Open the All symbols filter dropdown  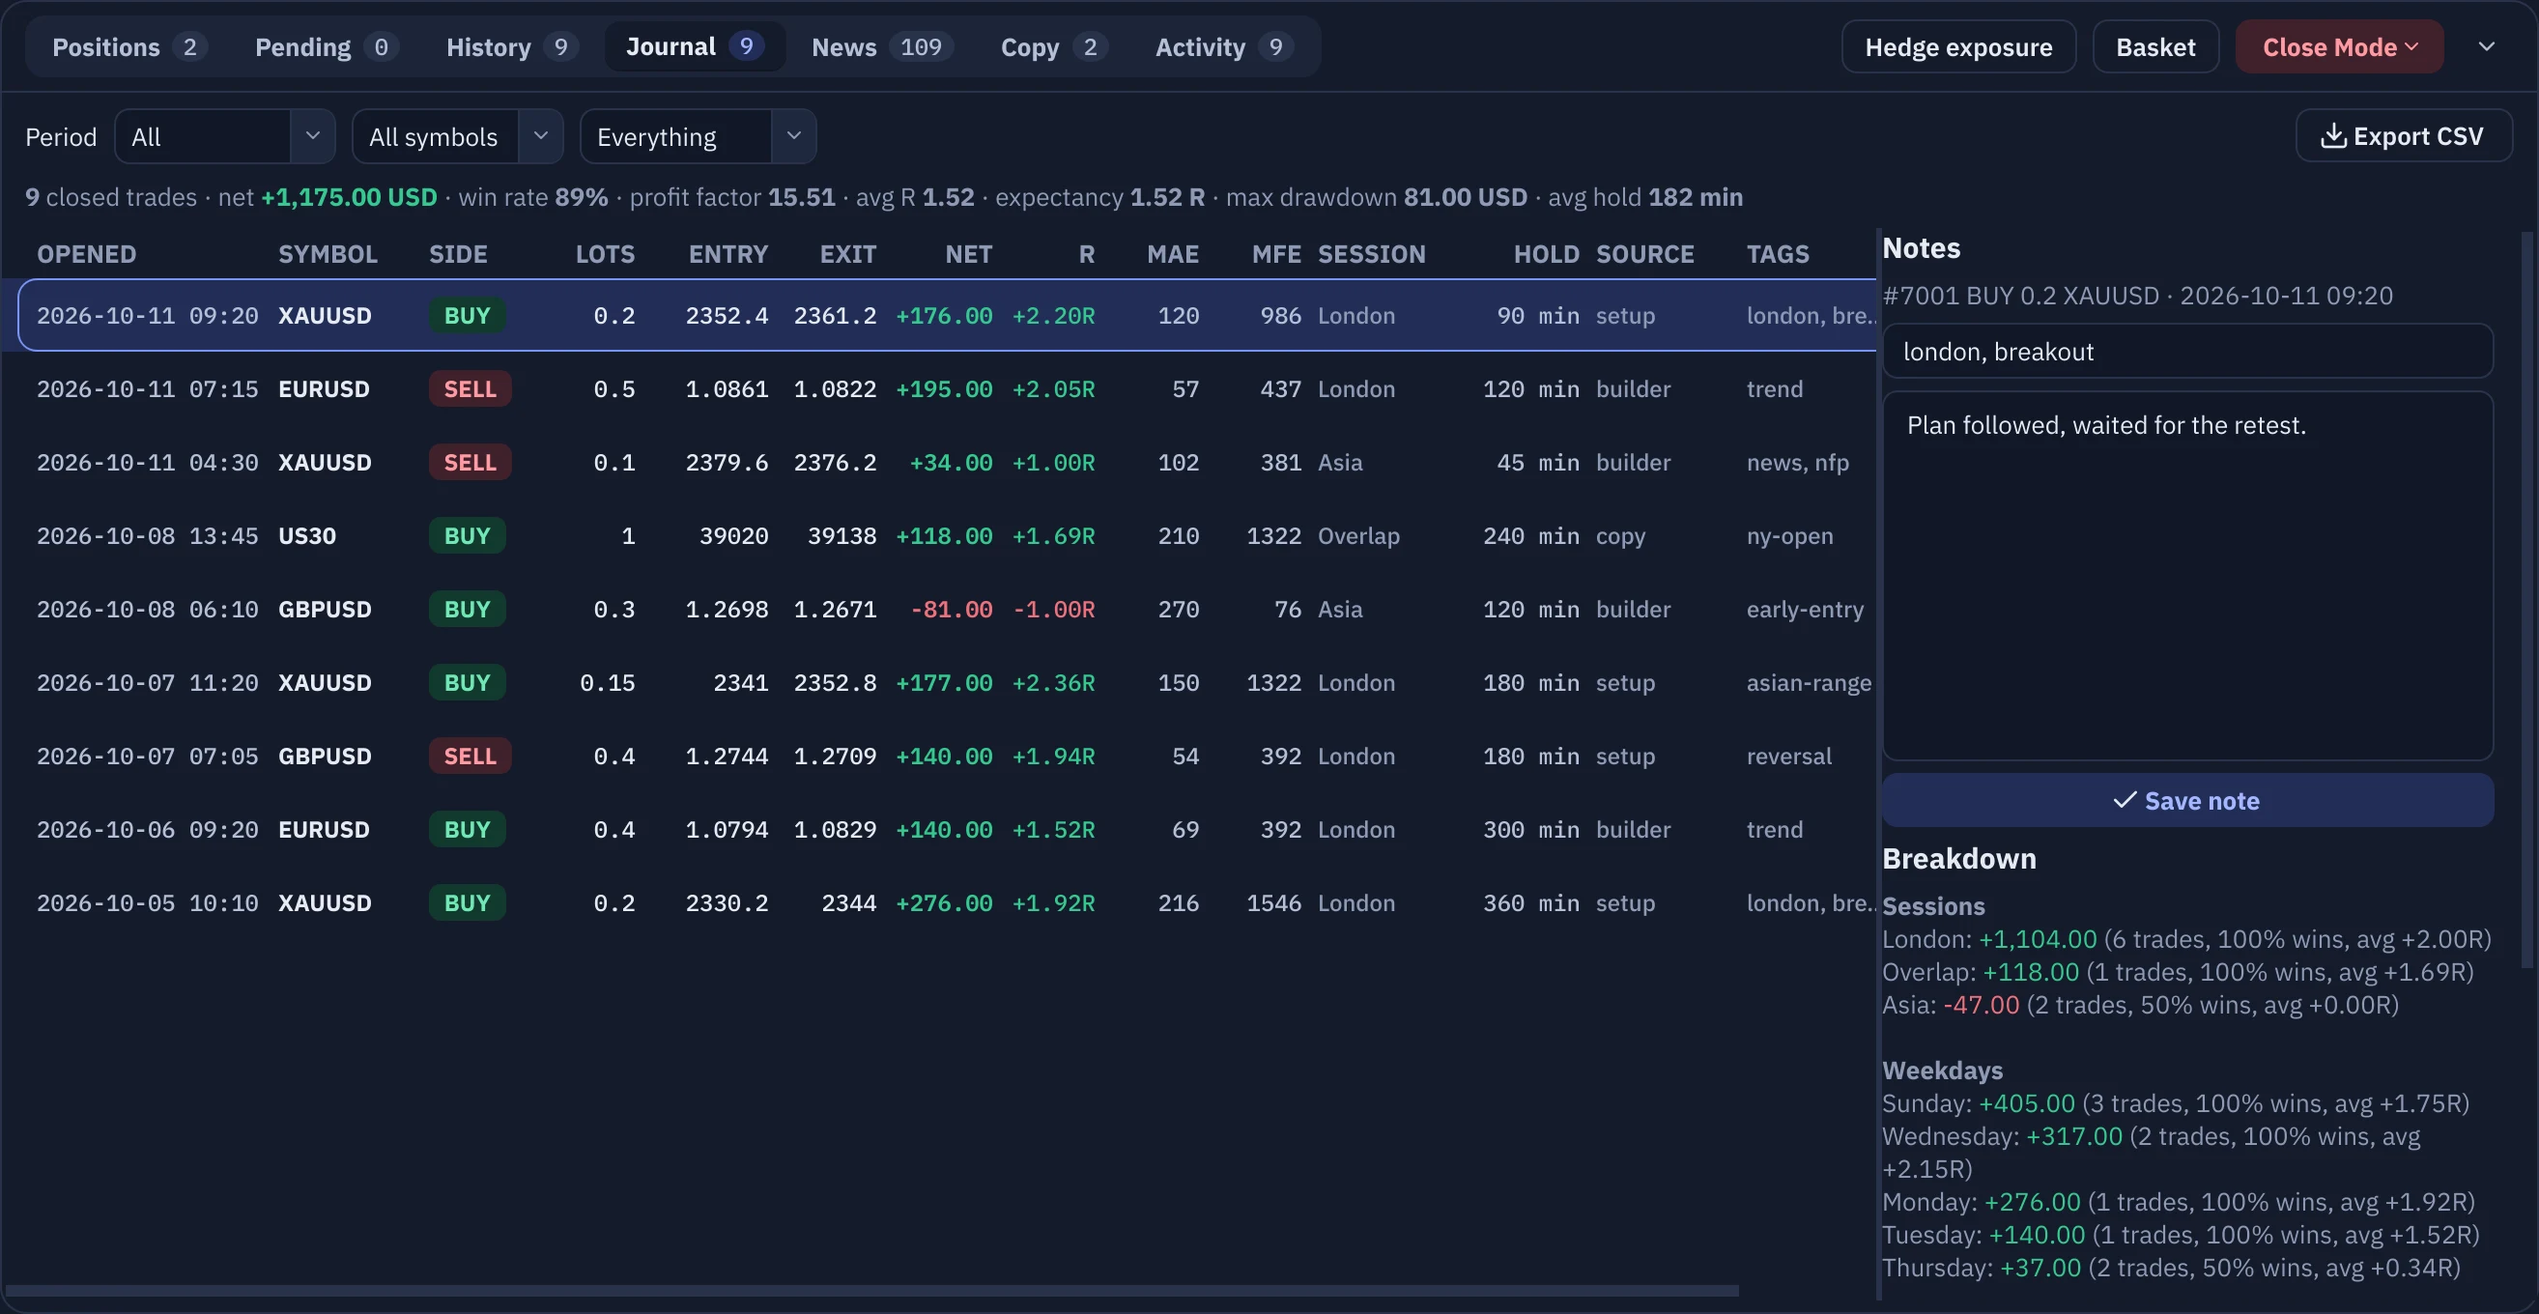(457, 136)
